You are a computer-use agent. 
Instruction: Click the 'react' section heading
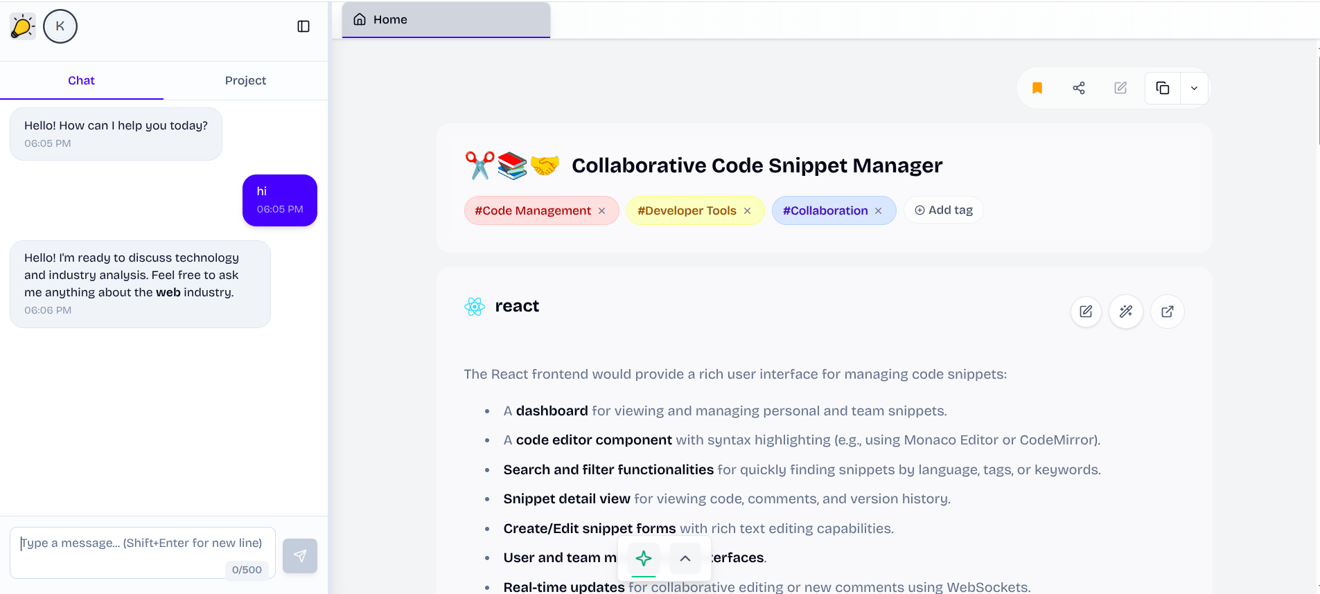click(517, 306)
